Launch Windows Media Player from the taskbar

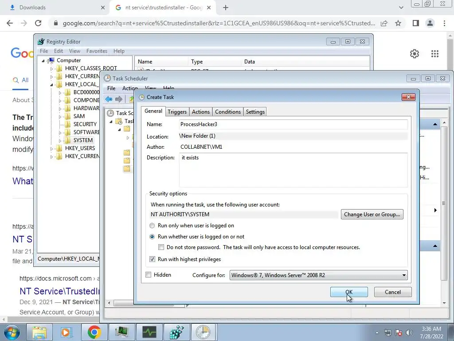[67, 332]
